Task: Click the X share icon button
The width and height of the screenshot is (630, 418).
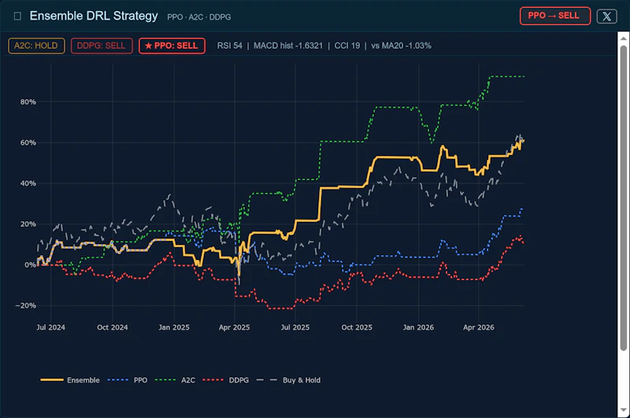Action: tap(606, 16)
